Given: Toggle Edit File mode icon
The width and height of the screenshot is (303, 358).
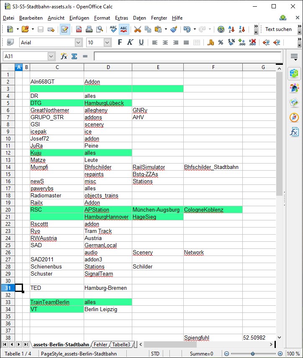Looking at the screenshot, I should (x=65, y=29).
